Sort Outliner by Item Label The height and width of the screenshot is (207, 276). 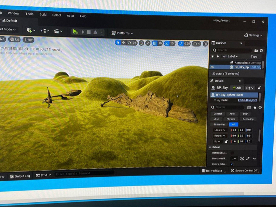pos(229,56)
